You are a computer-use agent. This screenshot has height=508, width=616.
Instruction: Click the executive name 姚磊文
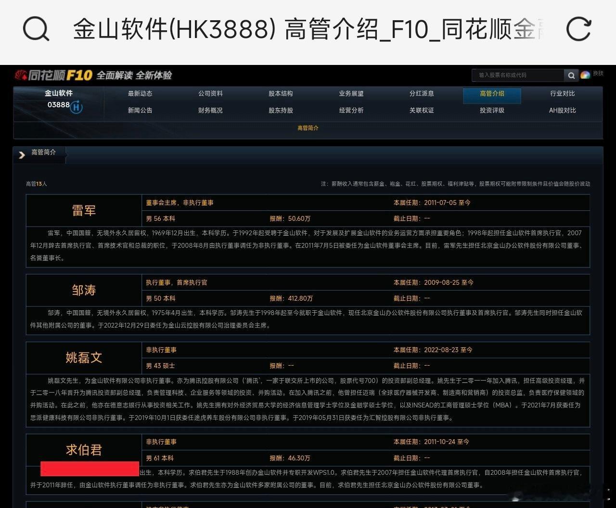84,357
